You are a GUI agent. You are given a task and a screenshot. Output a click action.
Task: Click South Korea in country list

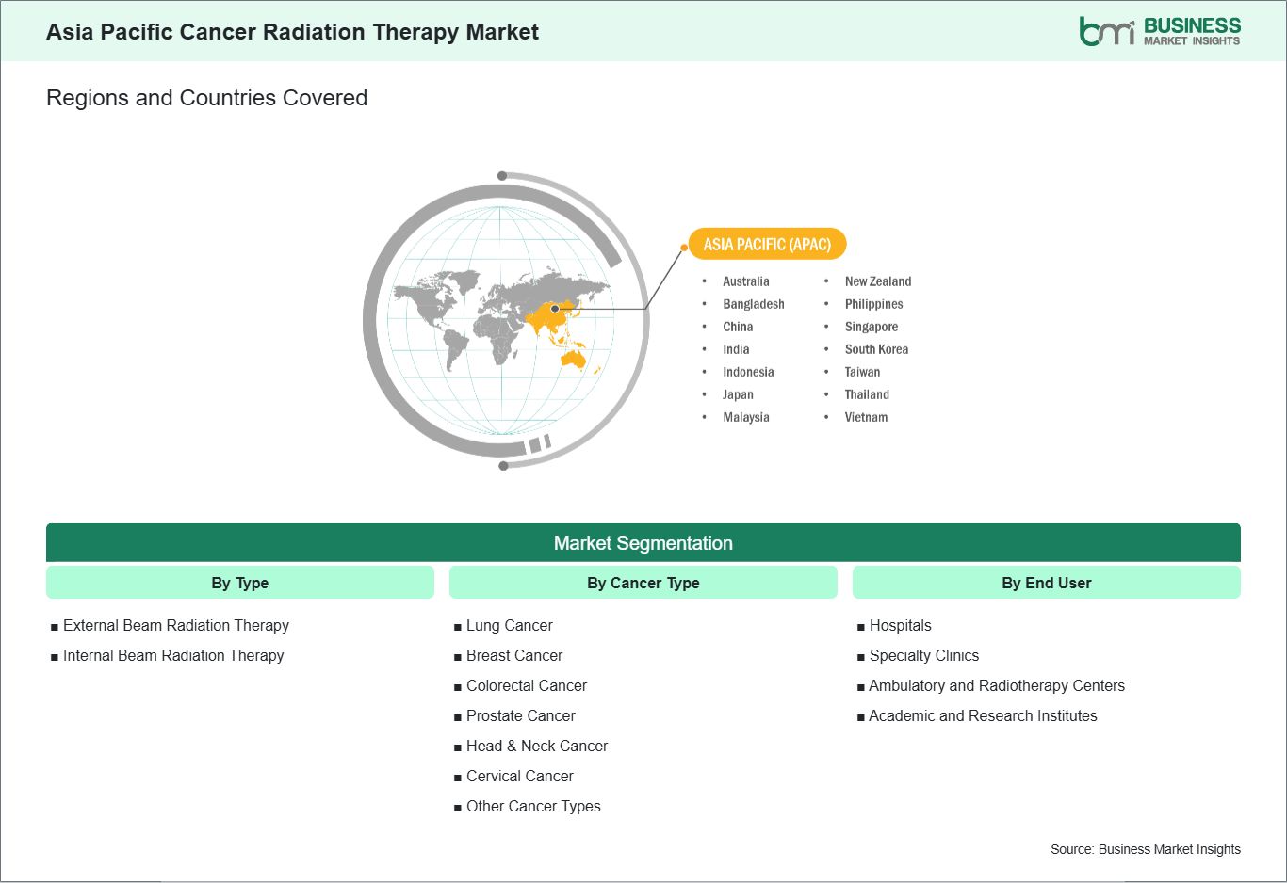pos(876,349)
